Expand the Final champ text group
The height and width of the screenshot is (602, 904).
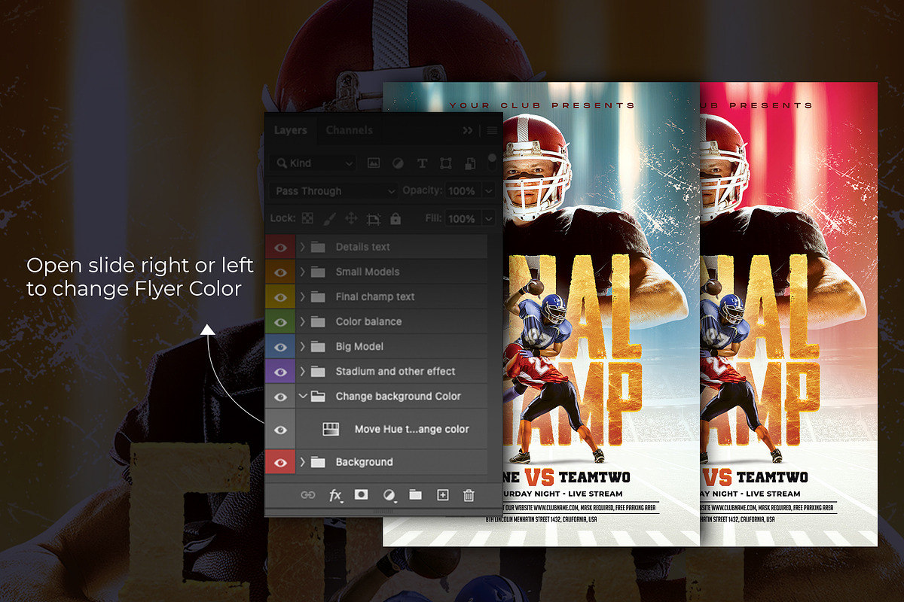coord(302,296)
